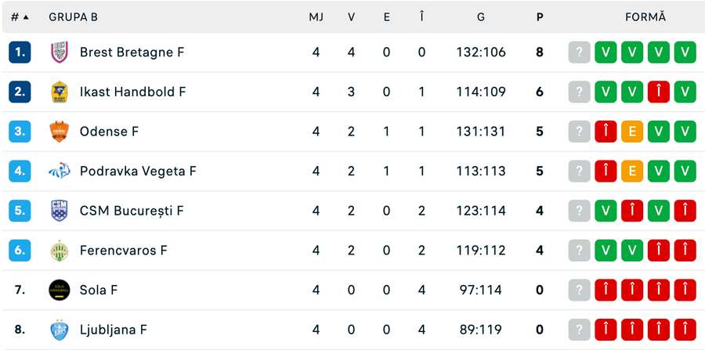
Task: Sort the table by the # rank column
Action: coord(20,16)
